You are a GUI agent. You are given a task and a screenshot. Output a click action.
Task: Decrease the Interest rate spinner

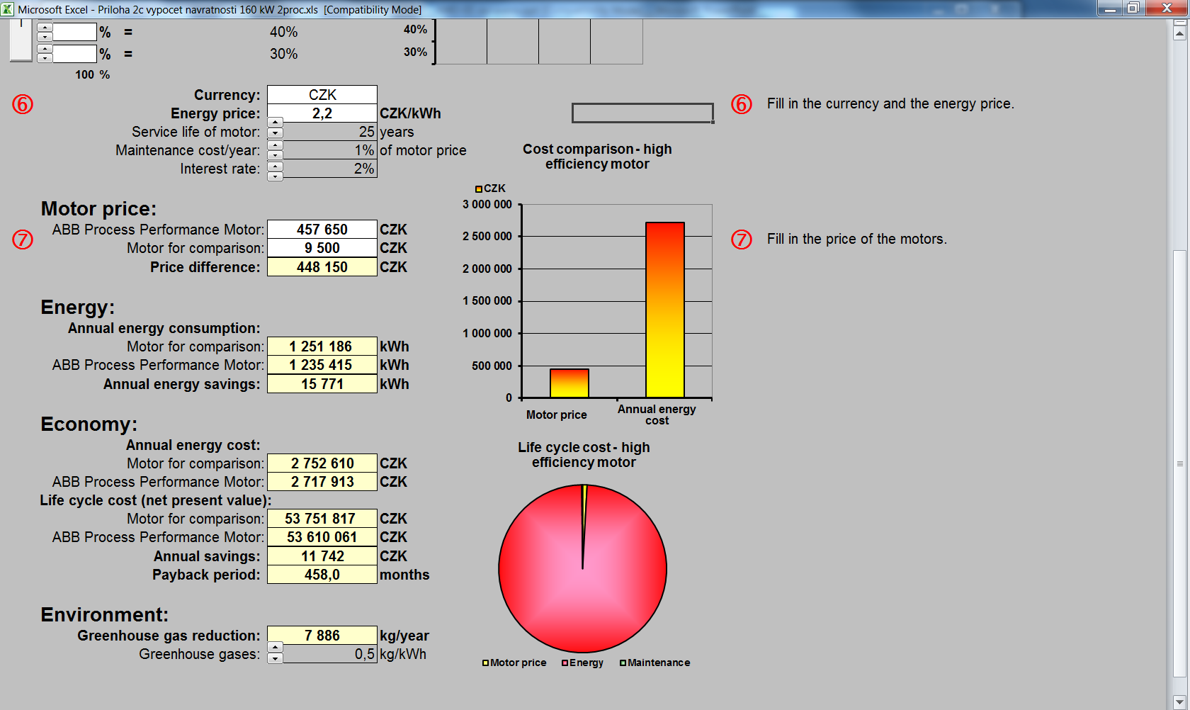pyautogui.click(x=275, y=176)
